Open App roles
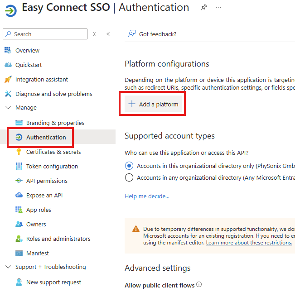 coord(39,210)
